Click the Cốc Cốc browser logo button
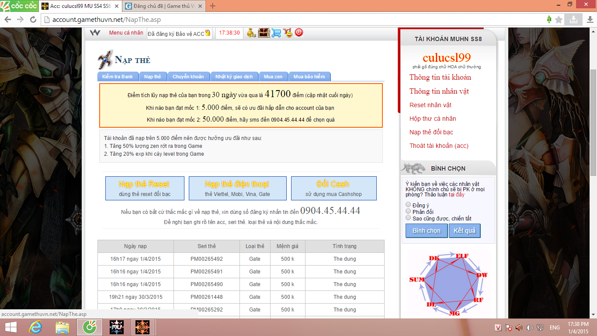The width and height of the screenshot is (597, 336). 19,6
